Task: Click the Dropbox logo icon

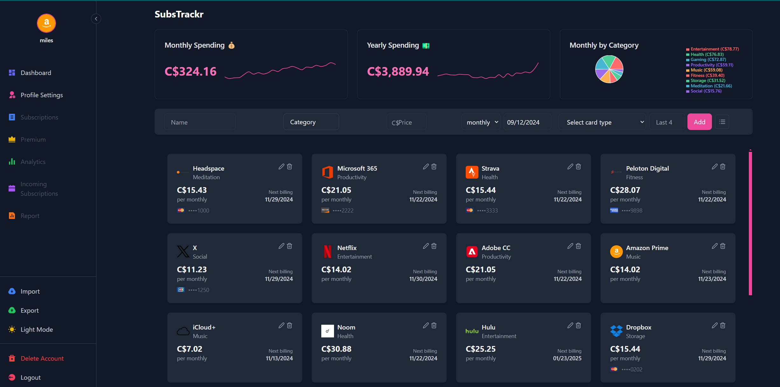Action: point(616,331)
